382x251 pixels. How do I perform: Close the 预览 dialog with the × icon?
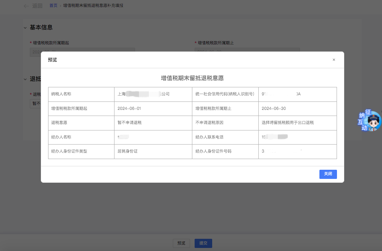click(x=334, y=60)
